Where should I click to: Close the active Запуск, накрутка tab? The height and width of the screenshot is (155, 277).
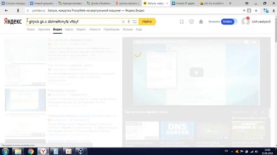tap(167, 3)
